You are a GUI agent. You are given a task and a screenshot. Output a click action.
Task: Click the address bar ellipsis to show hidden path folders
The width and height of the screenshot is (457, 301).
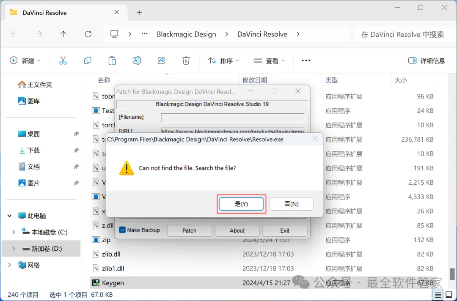[x=145, y=34]
